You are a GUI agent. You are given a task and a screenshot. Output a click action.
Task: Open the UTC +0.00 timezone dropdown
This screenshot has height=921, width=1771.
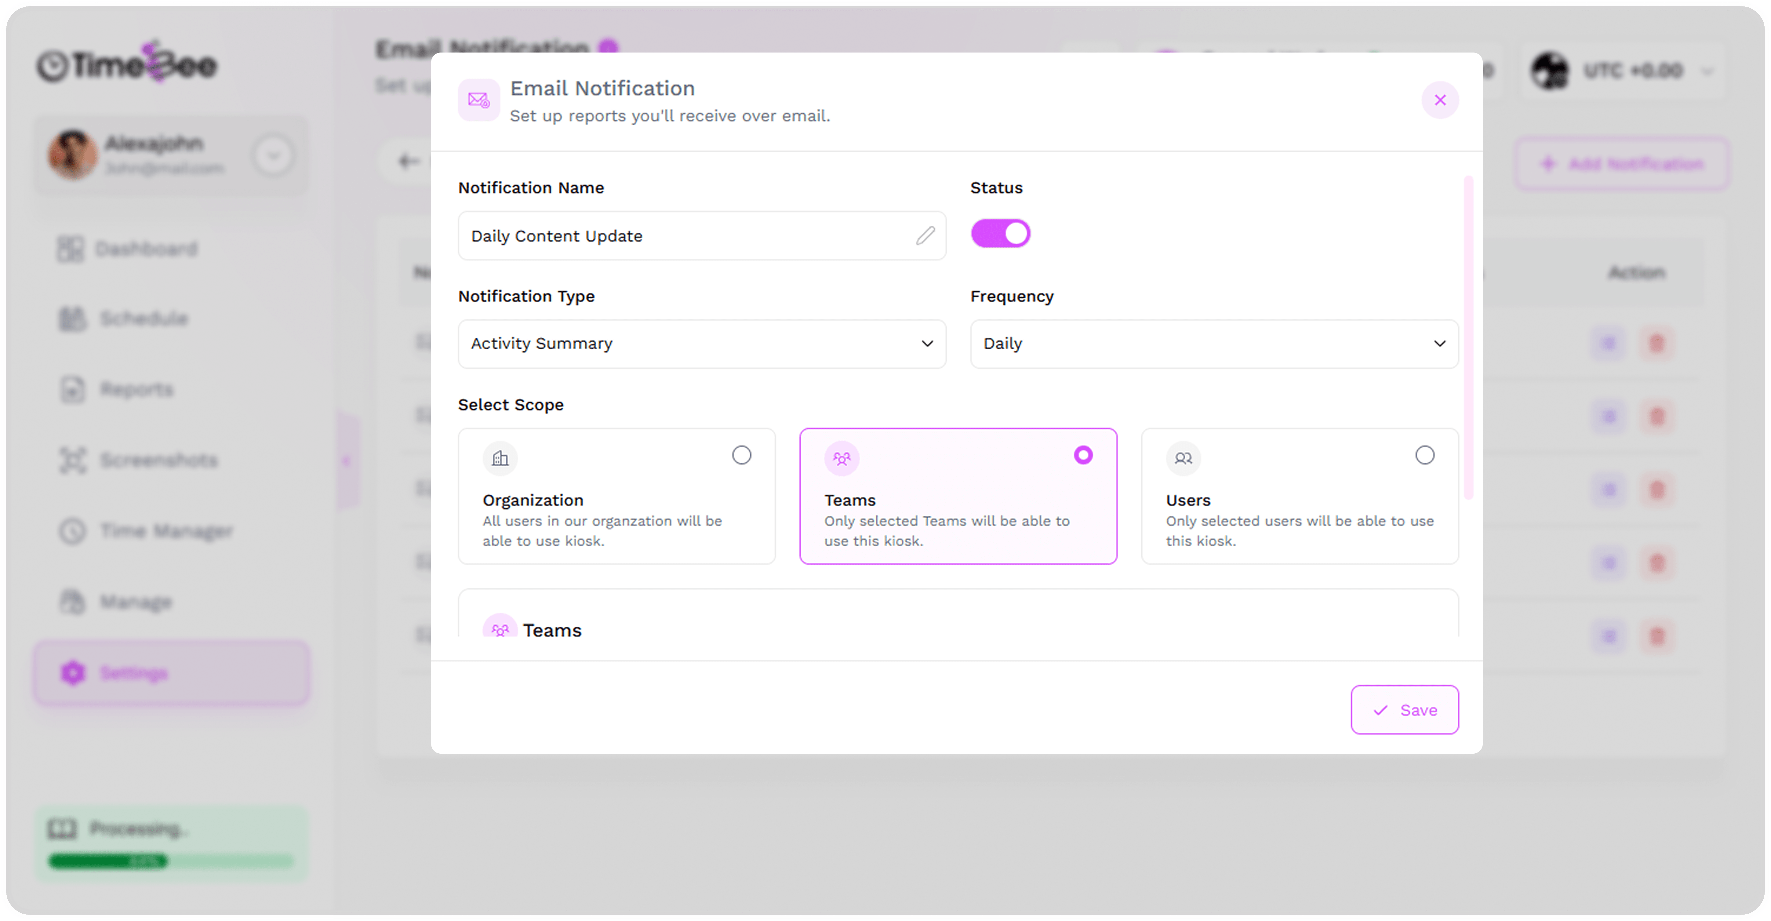pyautogui.click(x=1623, y=71)
